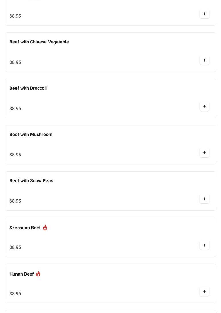
Task: Add Beef with Chinese Vegetable using plus button
Action: tap(204, 60)
